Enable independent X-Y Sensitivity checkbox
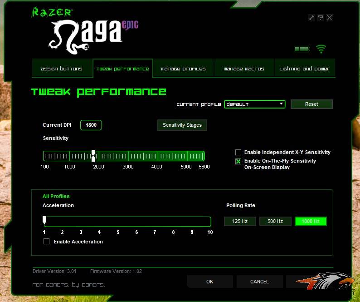Image resolution: width=360 pixels, height=302 pixels. pos(238,152)
